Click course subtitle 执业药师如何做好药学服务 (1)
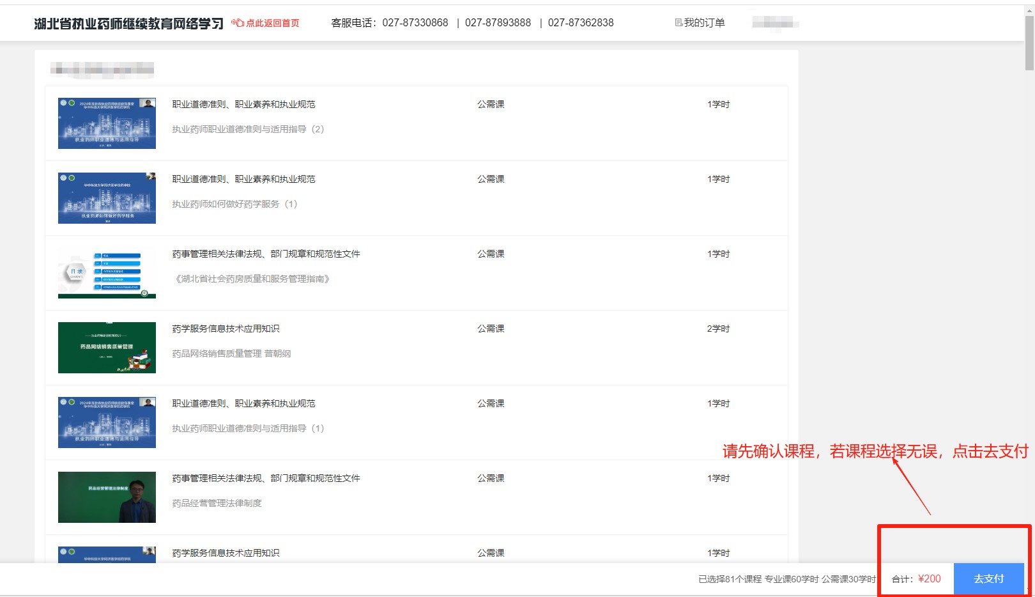The image size is (1035, 597). [x=234, y=204]
